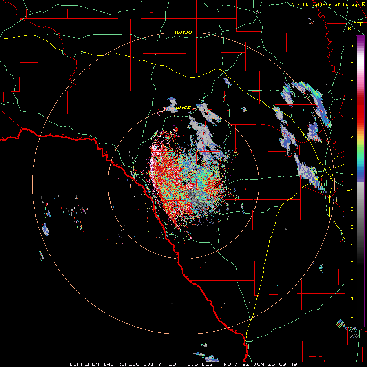Click the 100 NMI range ring label
This screenshot has height=367, width=367.
(x=183, y=32)
